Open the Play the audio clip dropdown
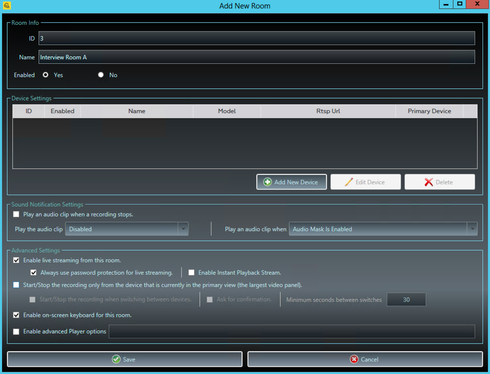Screen dimensions: 490x374 point(183,229)
